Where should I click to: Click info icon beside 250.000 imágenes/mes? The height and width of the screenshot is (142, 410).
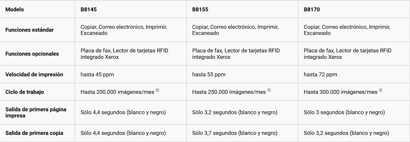269,90
